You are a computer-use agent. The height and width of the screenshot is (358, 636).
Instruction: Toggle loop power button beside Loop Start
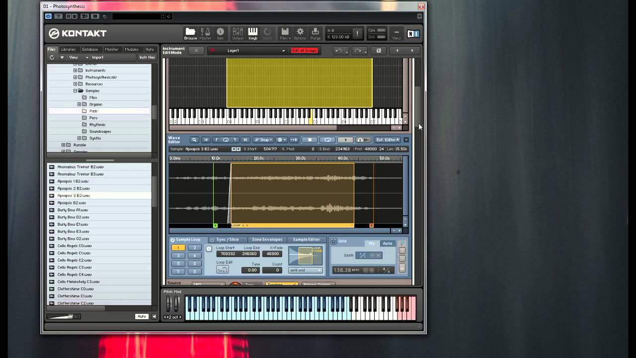point(209,249)
